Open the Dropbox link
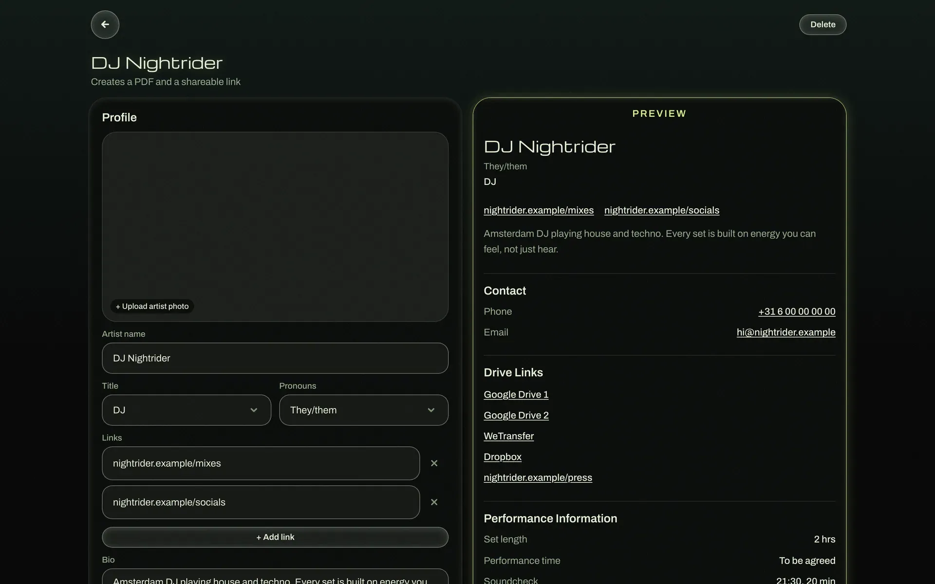935x584 pixels. tap(503, 457)
